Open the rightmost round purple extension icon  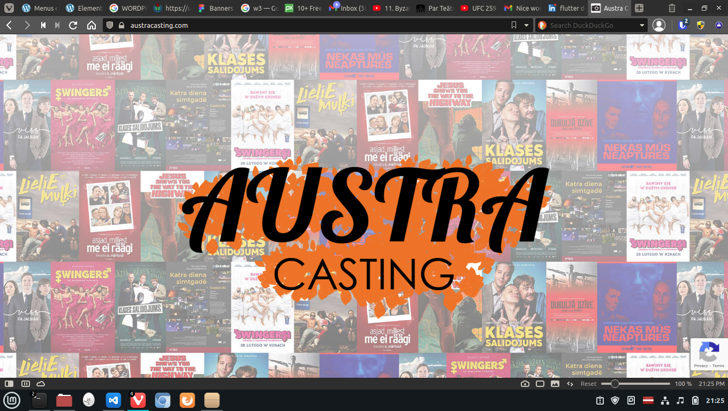coord(718,25)
